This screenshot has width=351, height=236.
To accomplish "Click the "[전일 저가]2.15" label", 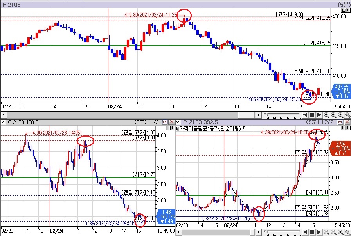I will click(x=139, y=192).
